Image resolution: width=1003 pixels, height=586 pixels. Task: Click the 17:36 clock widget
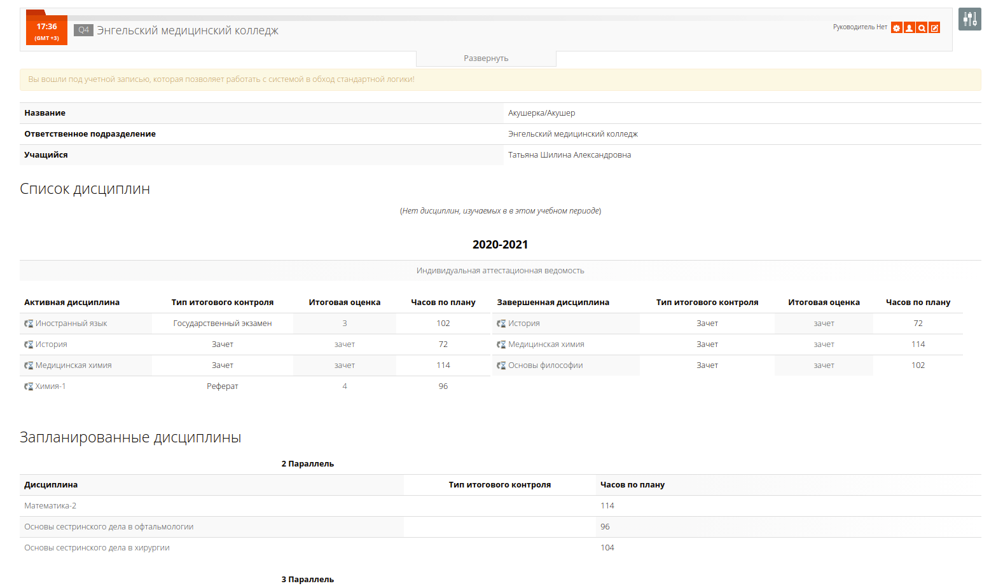pyautogui.click(x=46, y=30)
